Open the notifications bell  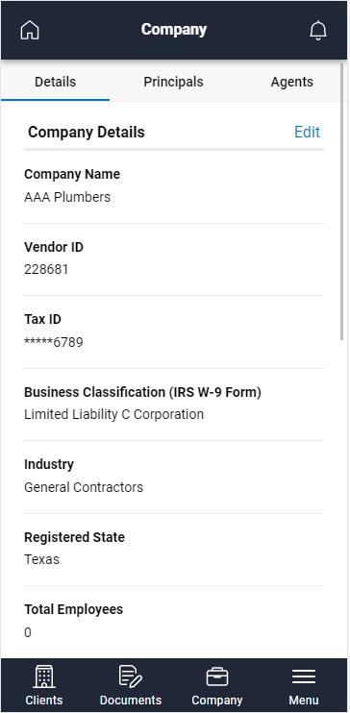coord(318,31)
